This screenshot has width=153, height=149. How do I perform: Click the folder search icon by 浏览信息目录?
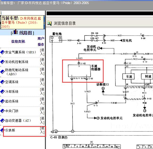(x=49, y=23)
